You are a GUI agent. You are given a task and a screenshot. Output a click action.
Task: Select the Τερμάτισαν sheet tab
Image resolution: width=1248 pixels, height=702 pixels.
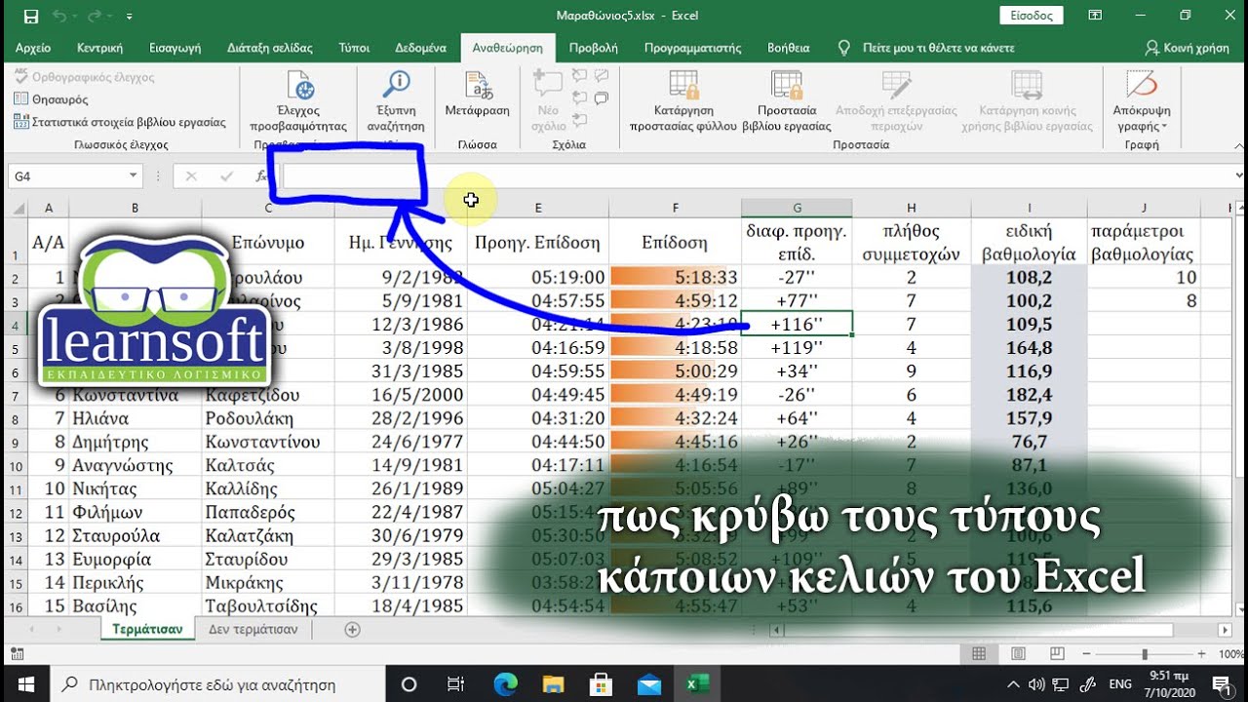click(x=147, y=629)
